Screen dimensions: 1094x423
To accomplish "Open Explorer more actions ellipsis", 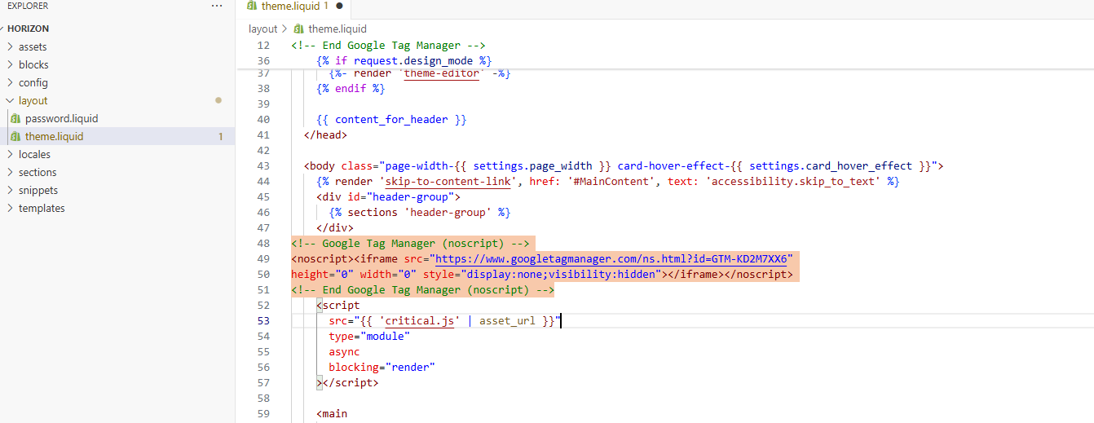I will coord(216,6).
